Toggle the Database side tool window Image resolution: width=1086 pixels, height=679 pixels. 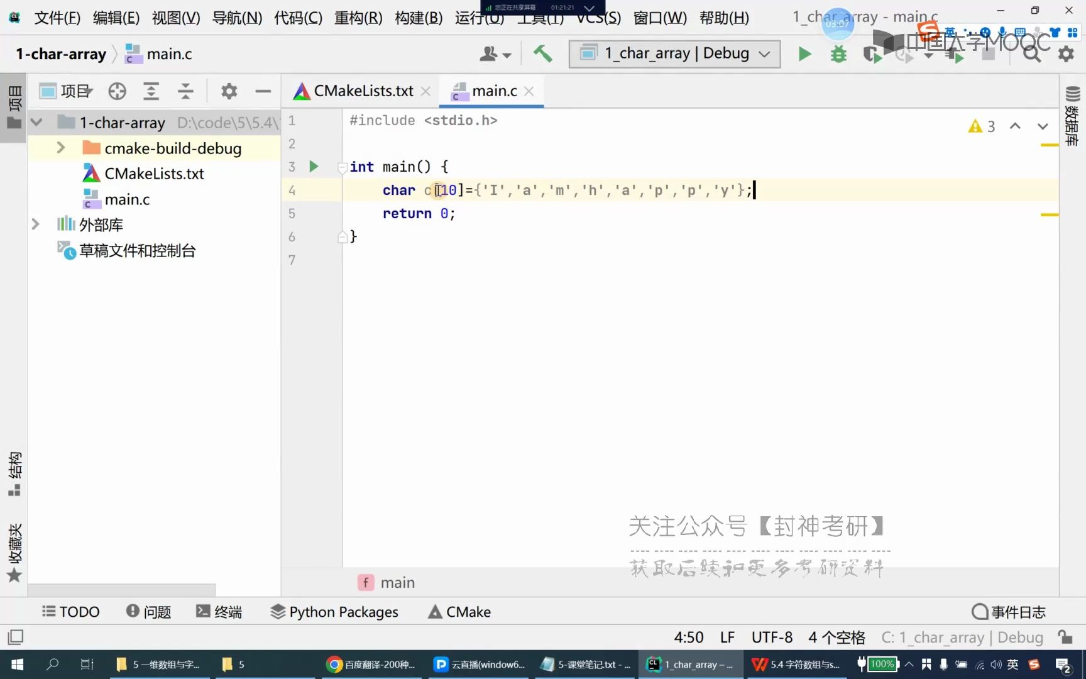tap(1072, 117)
